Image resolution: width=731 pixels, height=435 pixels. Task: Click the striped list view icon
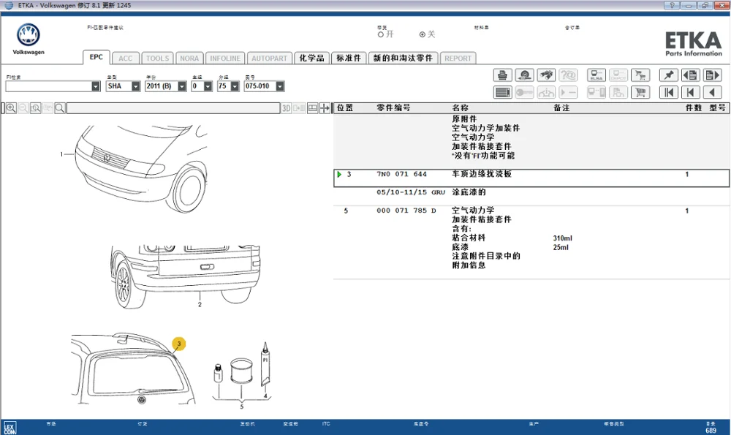pos(503,92)
